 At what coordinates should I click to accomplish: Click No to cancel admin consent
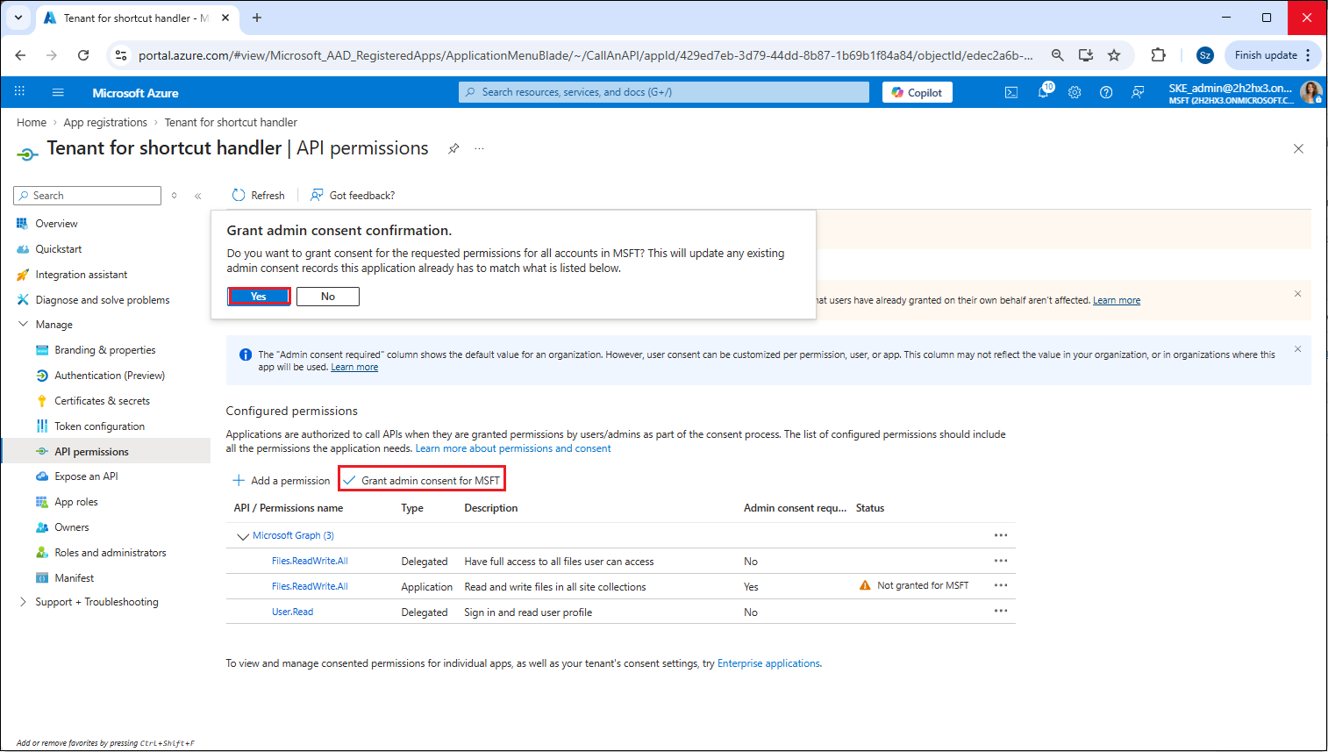(x=327, y=297)
